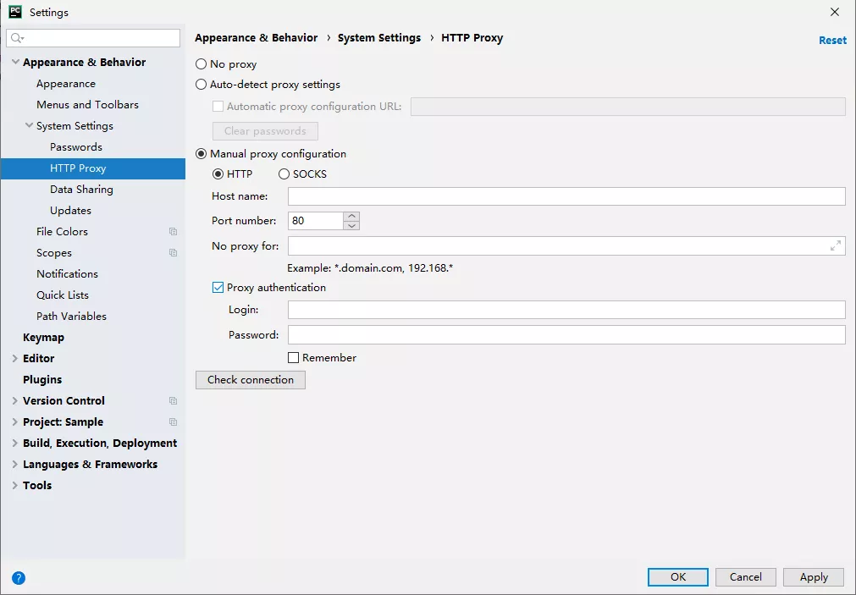The height and width of the screenshot is (595, 856).
Task: Click the project-level icon beside Scopes
Action: pyautogui.click(x=173, y=253)
